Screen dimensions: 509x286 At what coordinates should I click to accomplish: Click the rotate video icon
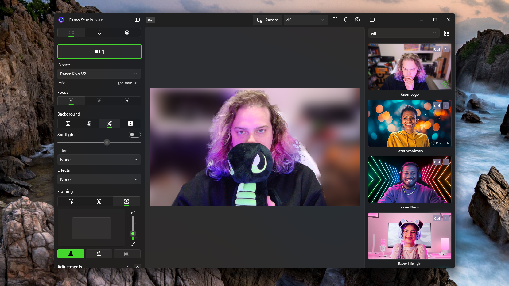[99, 254]
